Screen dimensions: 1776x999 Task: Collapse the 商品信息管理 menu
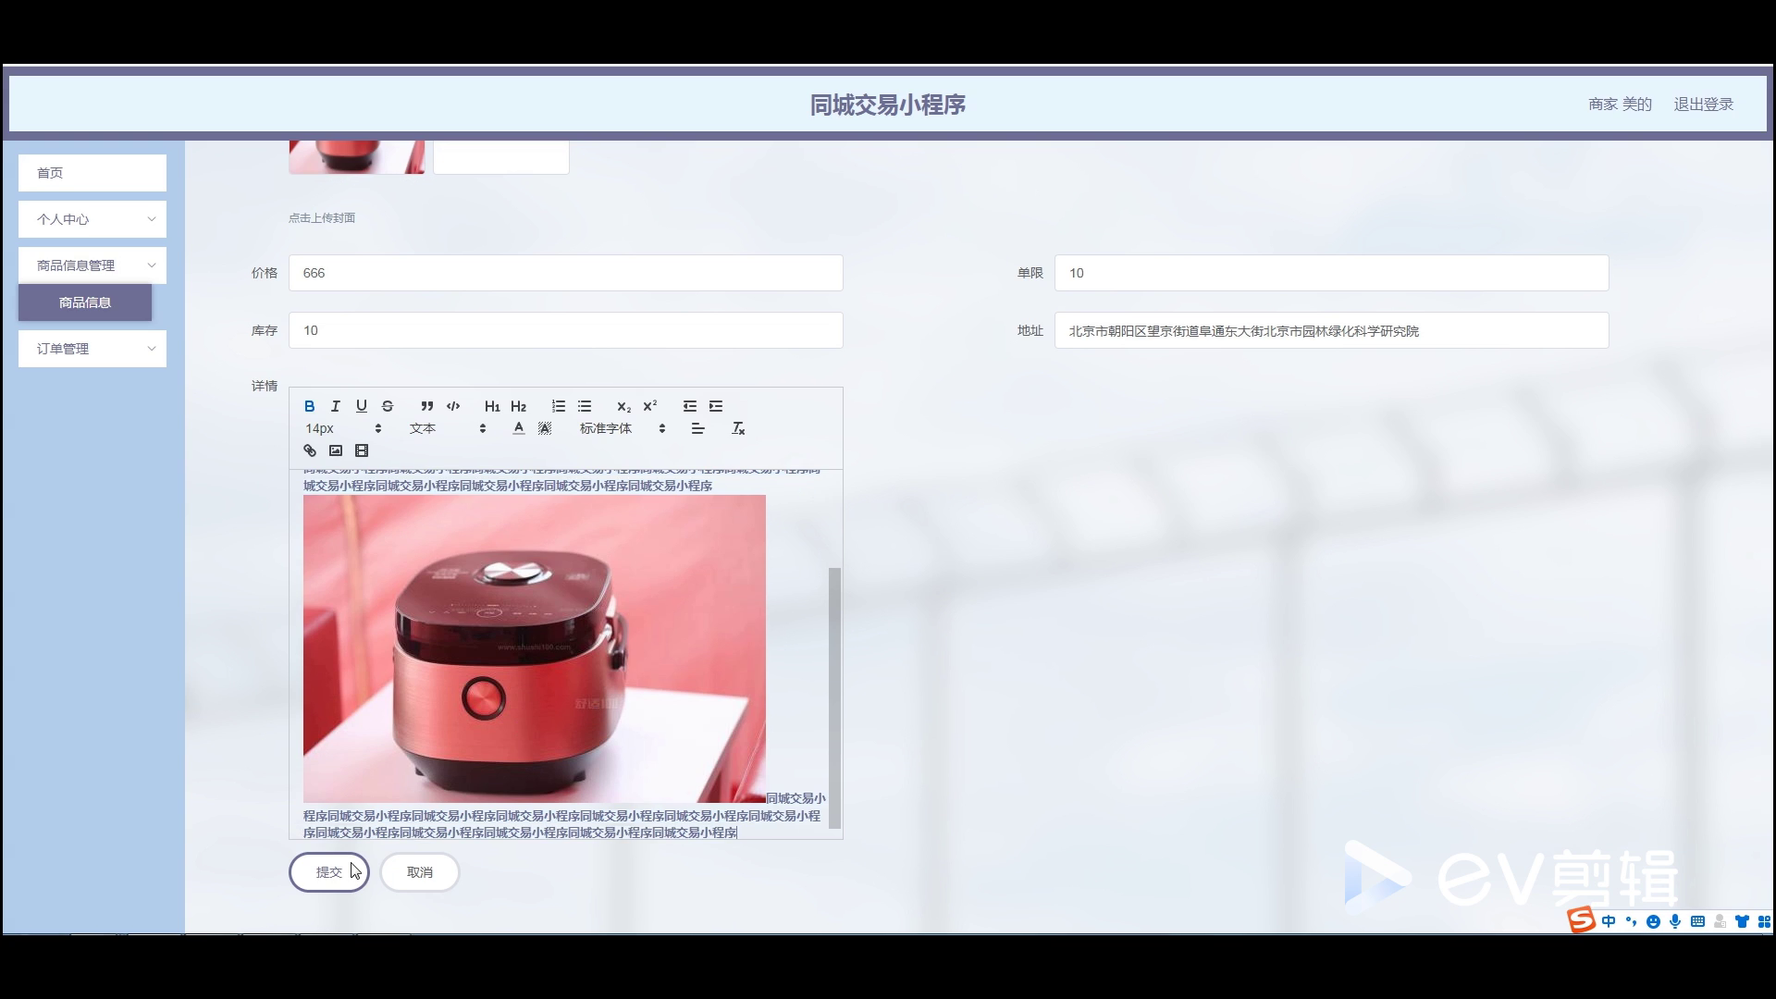tap(92, 265)
